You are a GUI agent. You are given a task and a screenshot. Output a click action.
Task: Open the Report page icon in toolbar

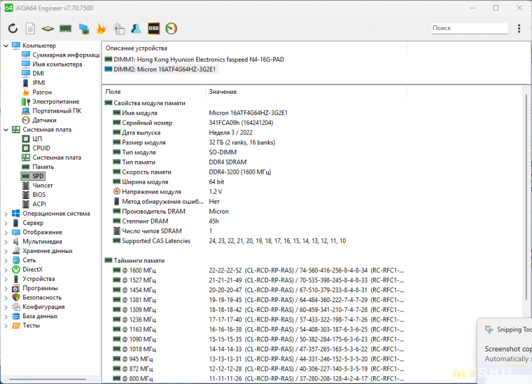pos(30,29)
